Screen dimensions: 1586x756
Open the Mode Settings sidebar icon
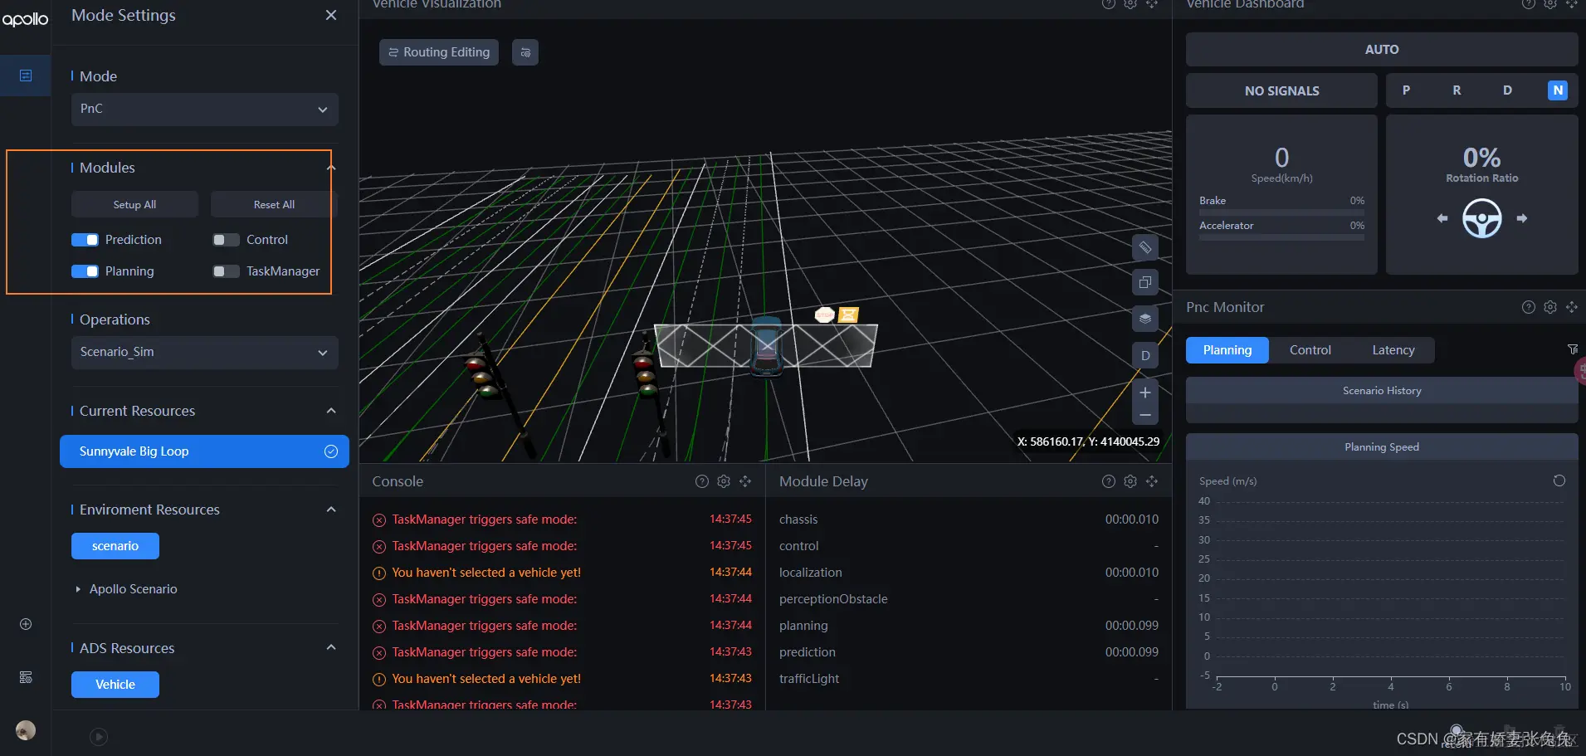(26, 76)
